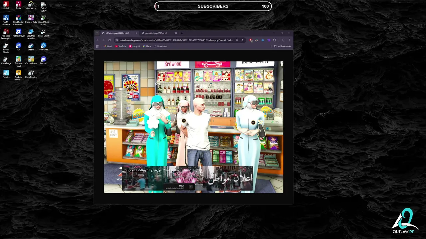
Task: Open the FiveM - Shortcut desktop icon
Action: (x=6, y=20)
